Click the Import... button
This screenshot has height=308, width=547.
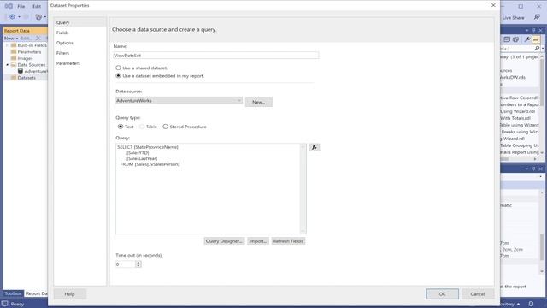click(258, 241)
